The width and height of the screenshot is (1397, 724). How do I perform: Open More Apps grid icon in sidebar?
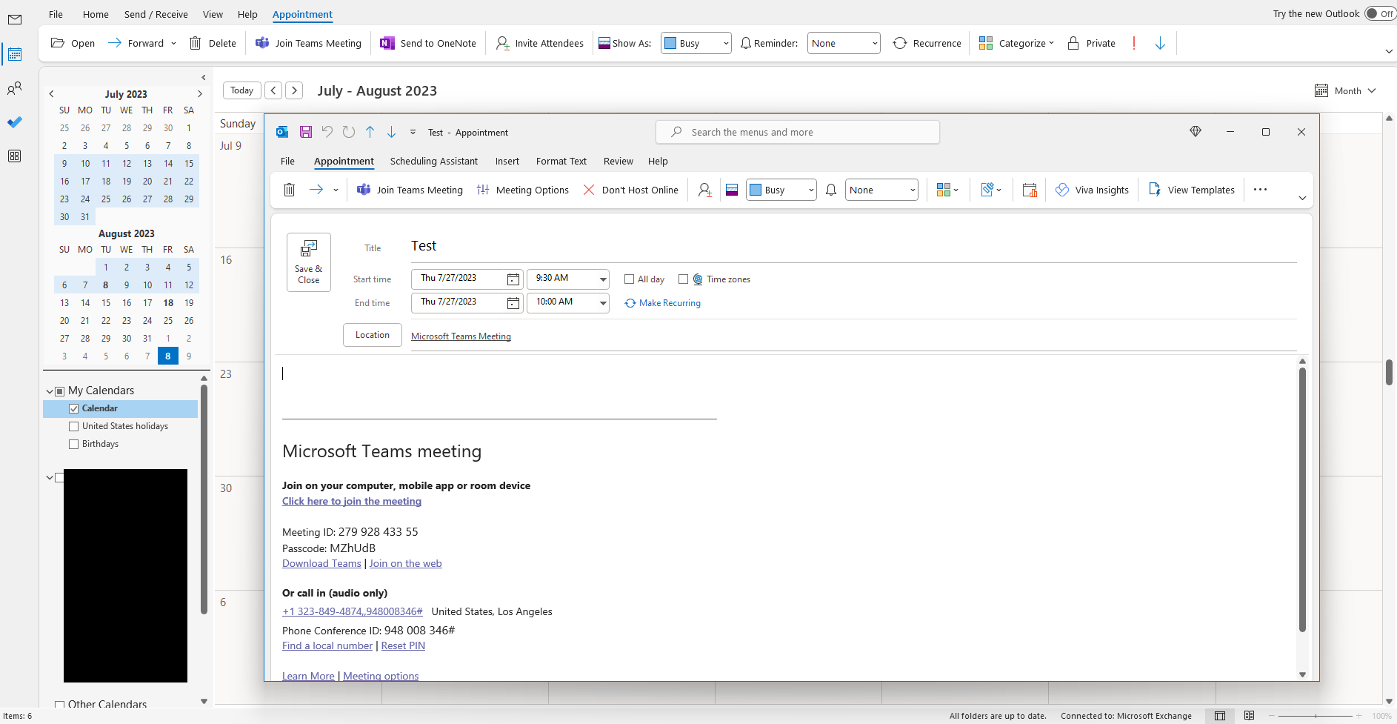(x=15, y=156)
